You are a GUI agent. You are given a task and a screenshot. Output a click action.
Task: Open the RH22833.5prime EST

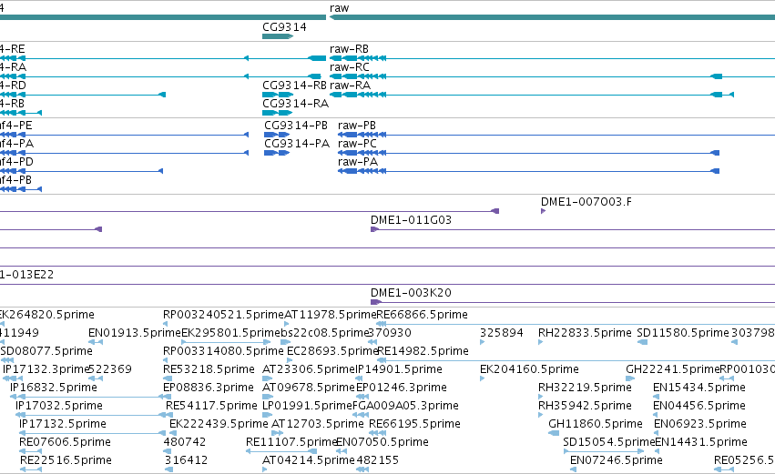(x=585, y=333)
